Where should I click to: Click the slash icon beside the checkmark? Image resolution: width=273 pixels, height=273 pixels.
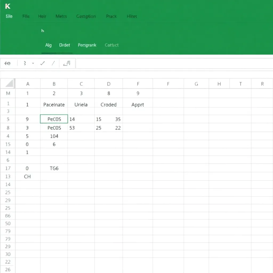tap(53, 63)
